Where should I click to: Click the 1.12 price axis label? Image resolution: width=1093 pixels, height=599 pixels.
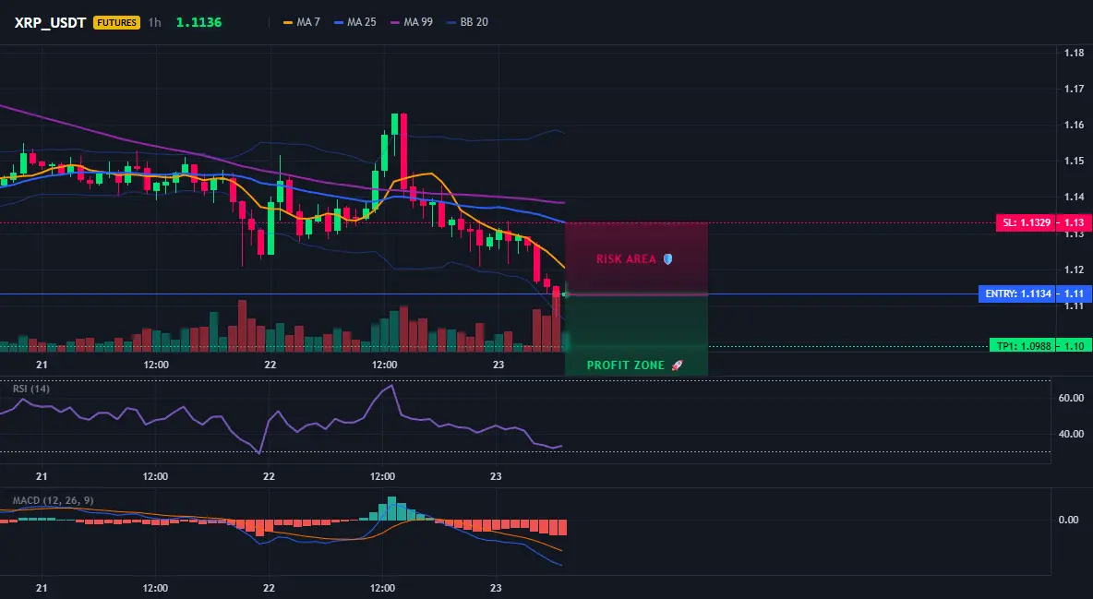click(1075, 270)
